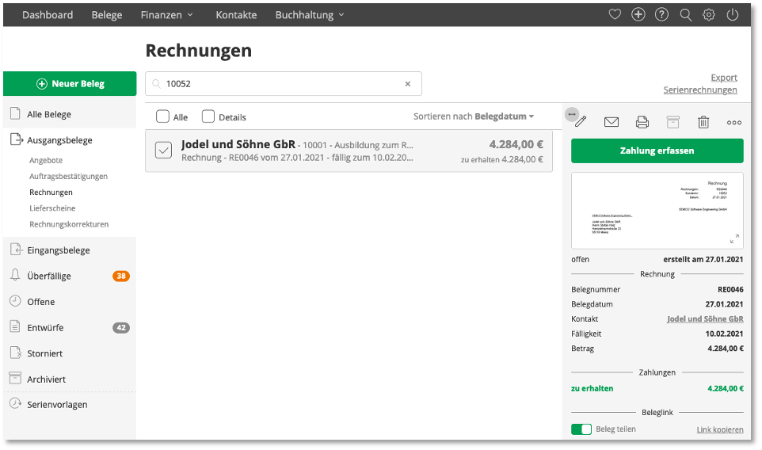
Task: Click the Eingangsbelege incoming document icon
Action: (x=16, y=250)
